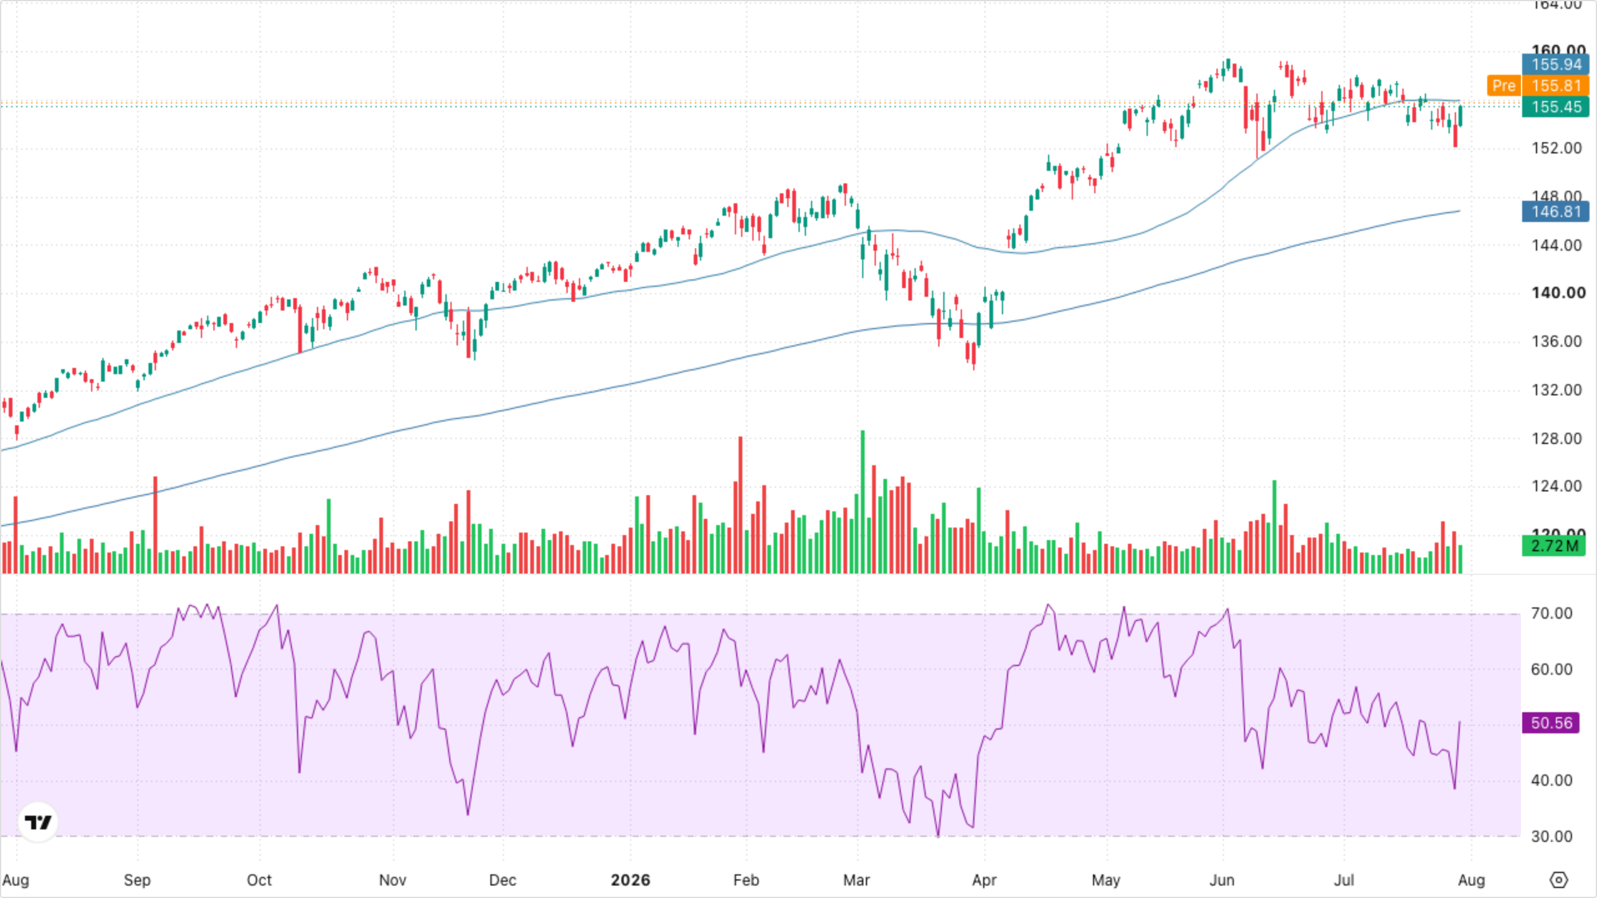Click the Jun label on time axis
The width and height of the screenshot is (1597, 898).
coord(1222,880)
